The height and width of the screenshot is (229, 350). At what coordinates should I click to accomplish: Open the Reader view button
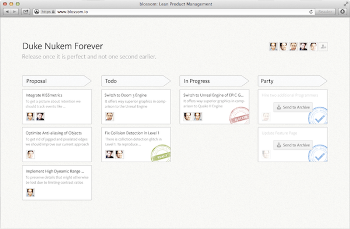pos(325,12)
